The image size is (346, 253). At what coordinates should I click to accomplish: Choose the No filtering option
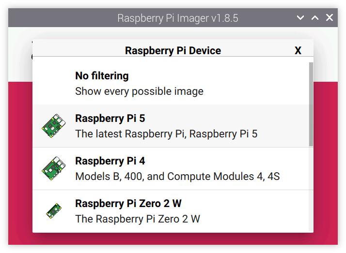(x=171, y=83)
